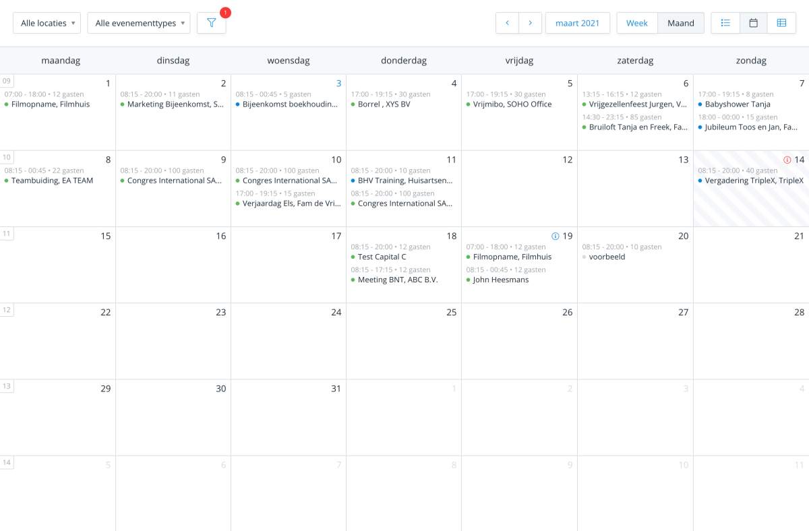Open the voorbeeld event on day 20

pos(607,257)
